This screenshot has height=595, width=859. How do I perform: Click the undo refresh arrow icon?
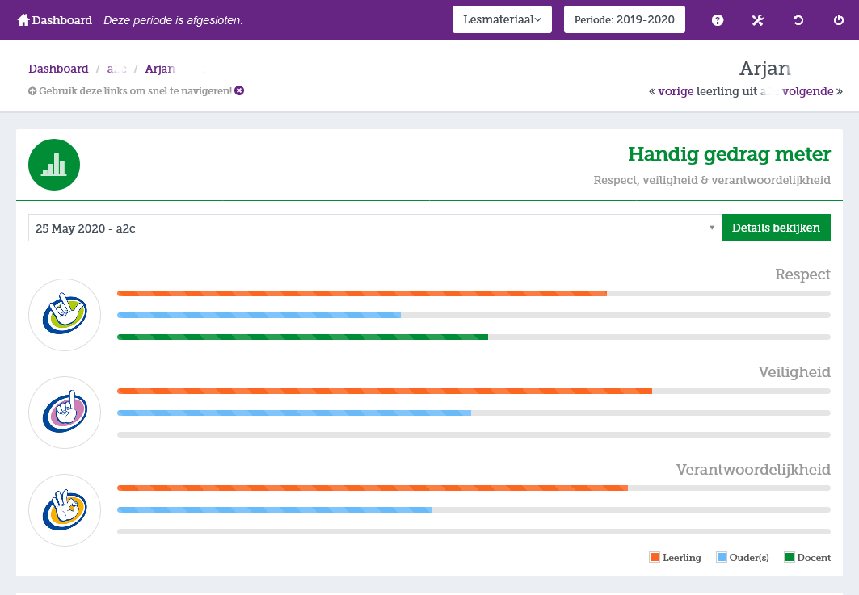coord(798,20)
